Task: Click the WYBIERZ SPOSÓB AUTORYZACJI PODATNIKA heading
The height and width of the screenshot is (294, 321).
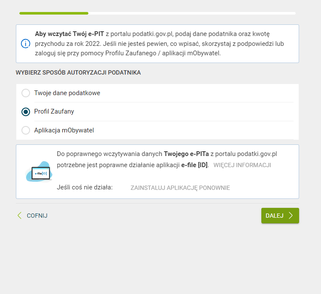Action: [78, 72]
